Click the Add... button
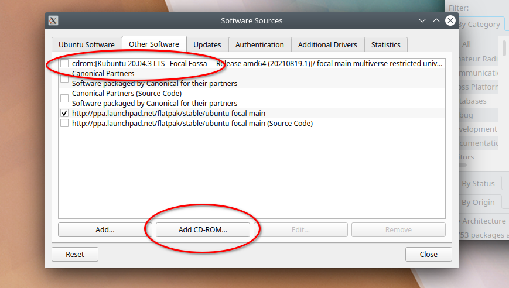Image resolution: width=509 pixels, height=288 pixels. [x=105, y=230]
